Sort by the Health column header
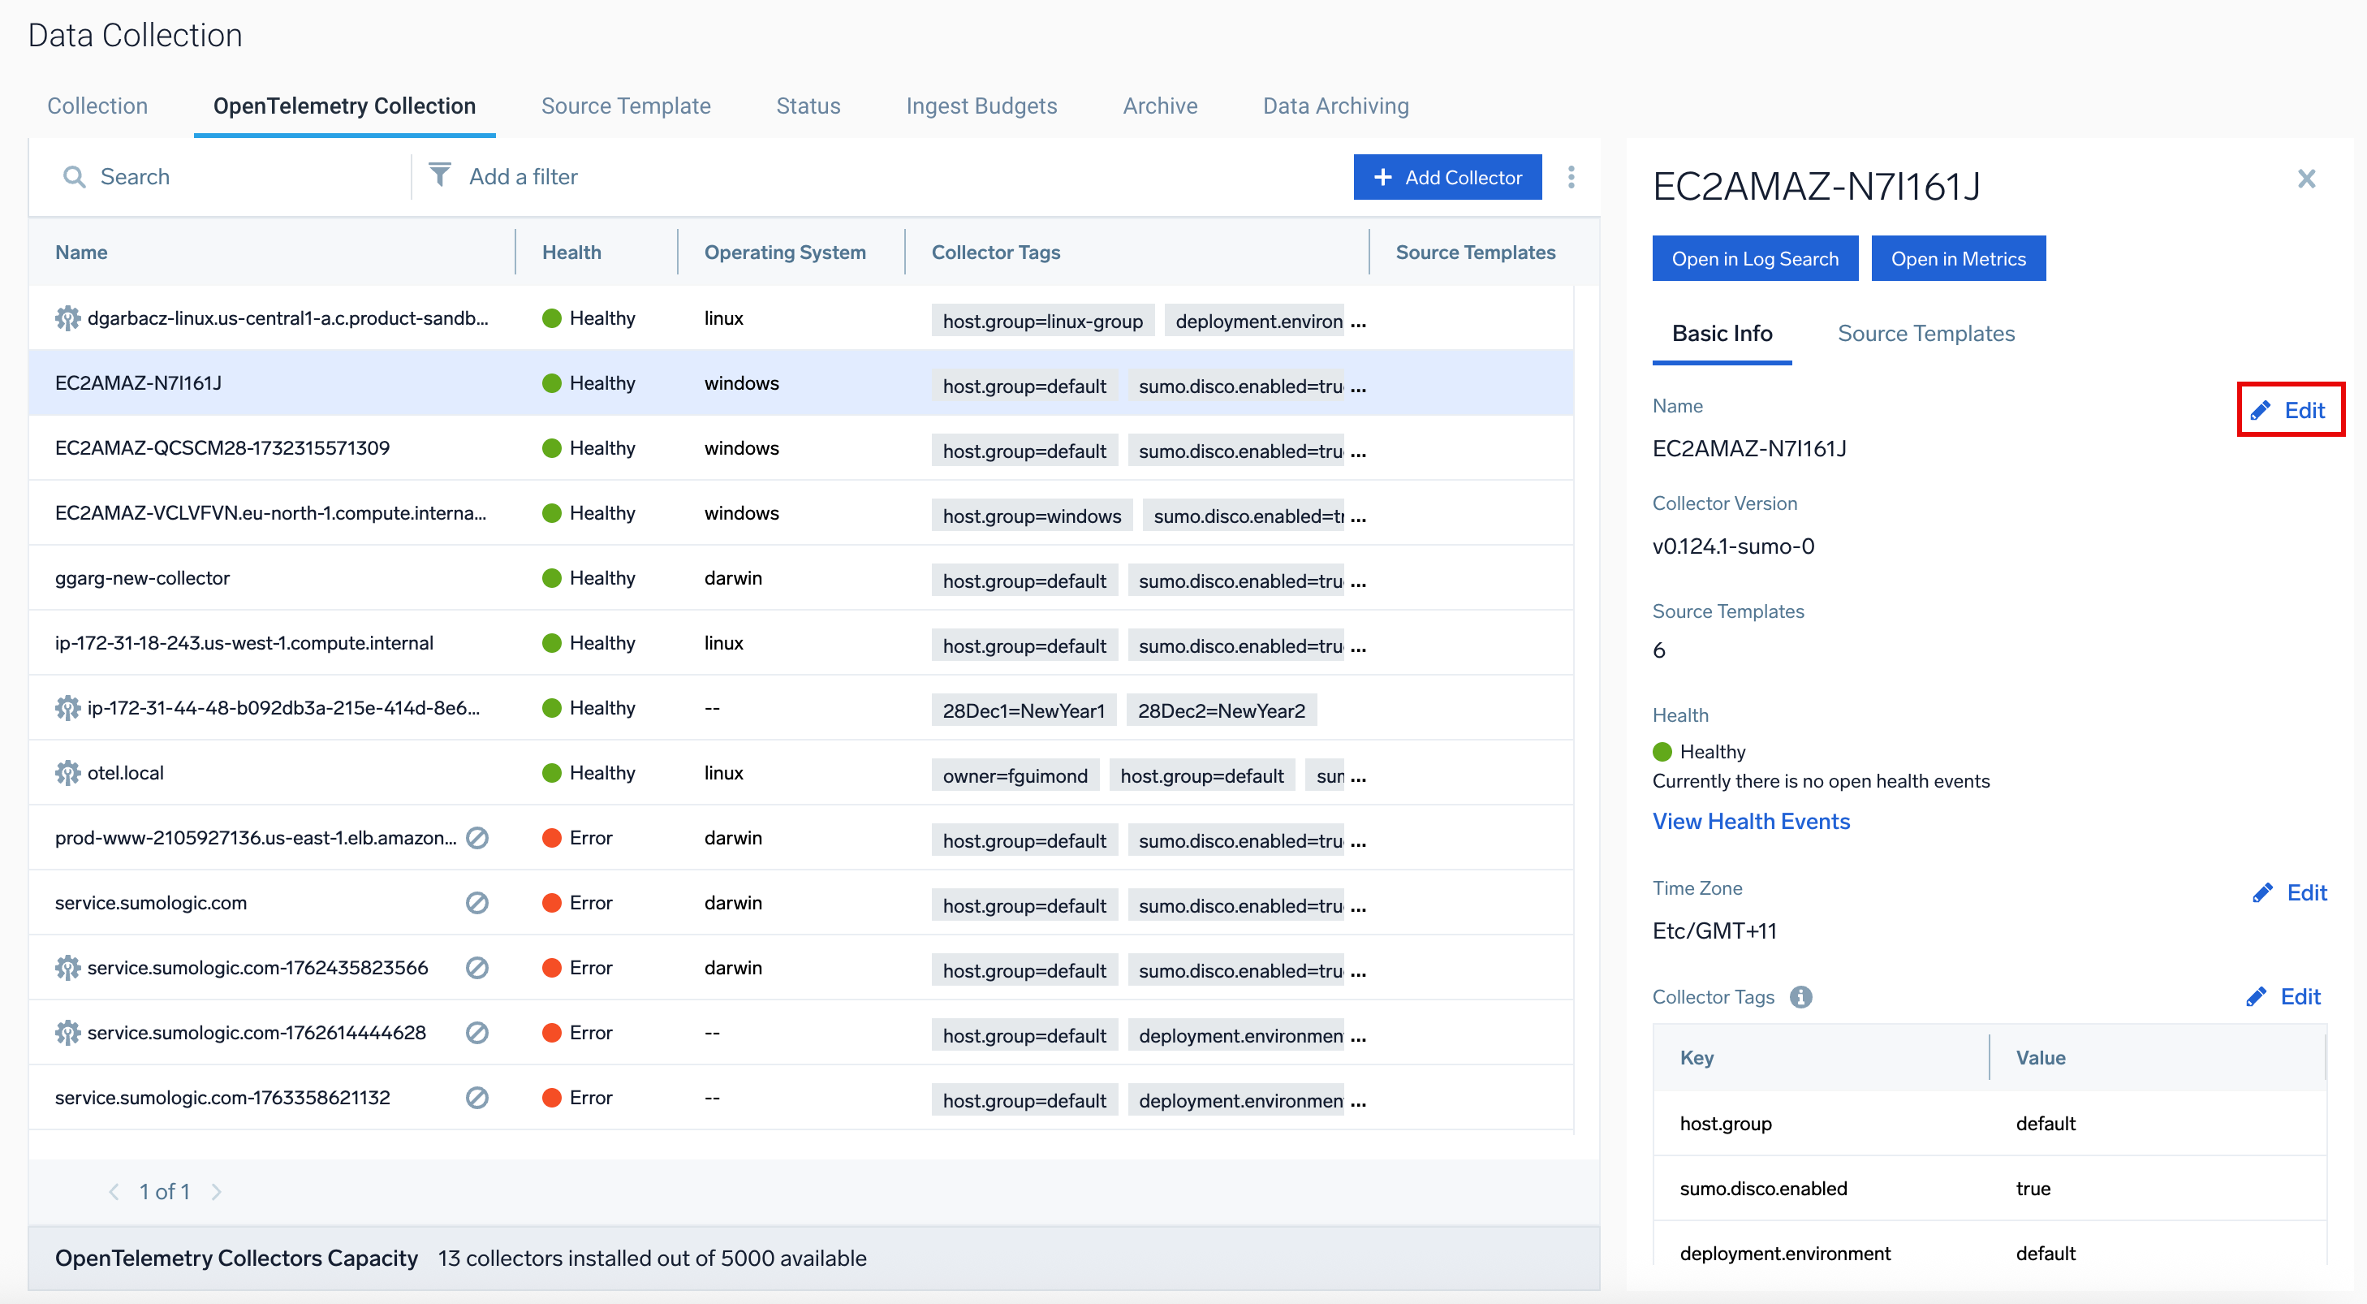2367x1304 pixels. click(x=571, y=252)
